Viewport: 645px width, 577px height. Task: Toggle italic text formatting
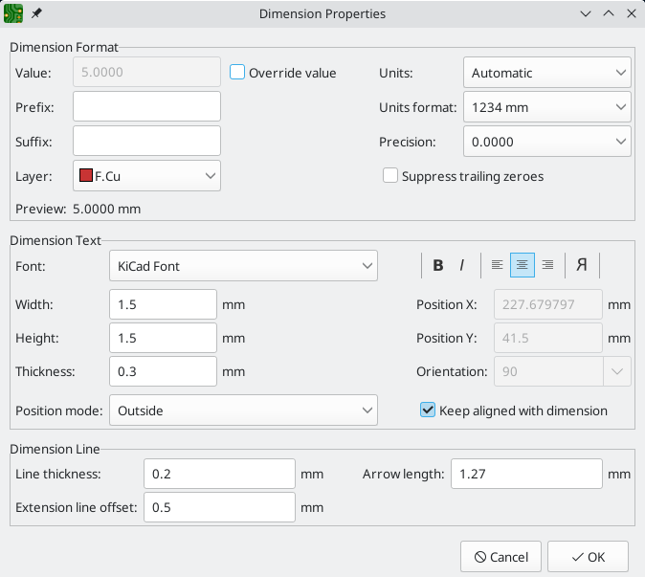[x=462, y=265]
